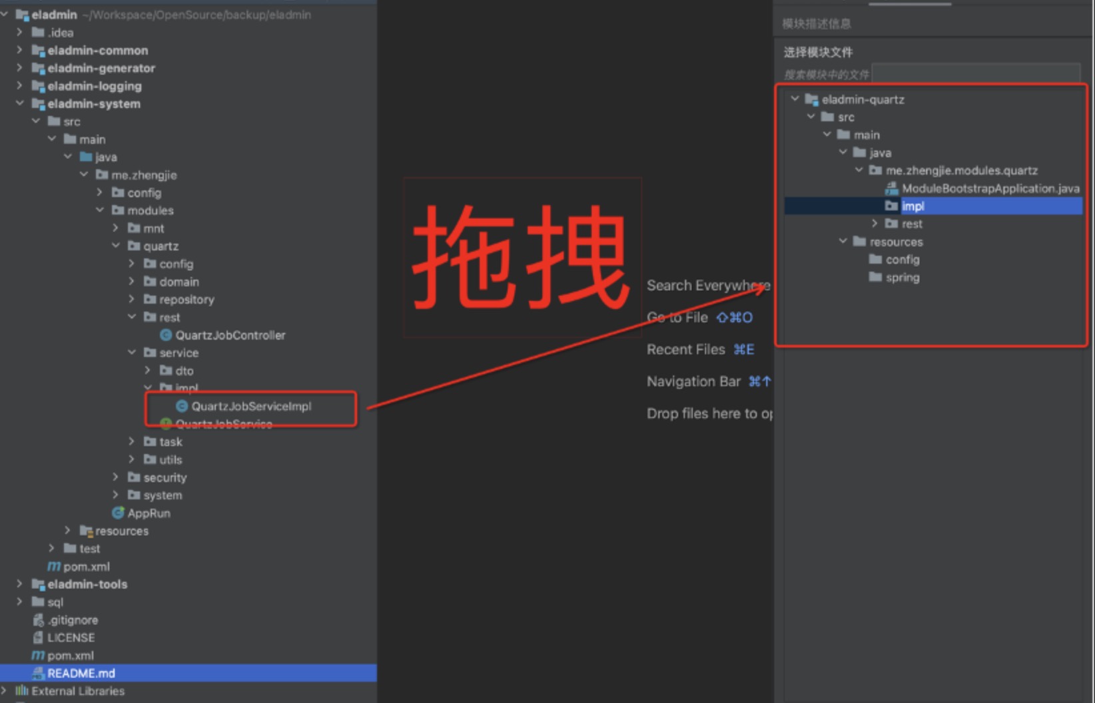The height and width of the screenshot is (703, 1095).
Task: Expand the eladmin-common module
Action: point(20,50)
